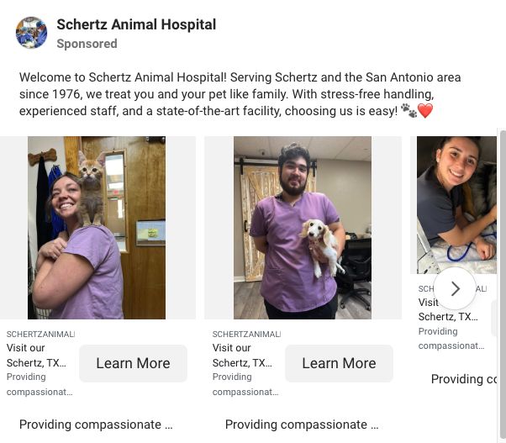
Task: Click the ad's welcome description text
Action: pos(240,94)
